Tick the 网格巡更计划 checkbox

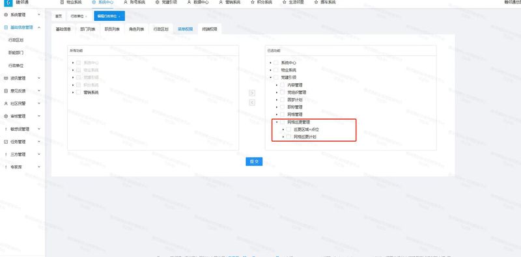pyautogui.click(x=289, y=137)
